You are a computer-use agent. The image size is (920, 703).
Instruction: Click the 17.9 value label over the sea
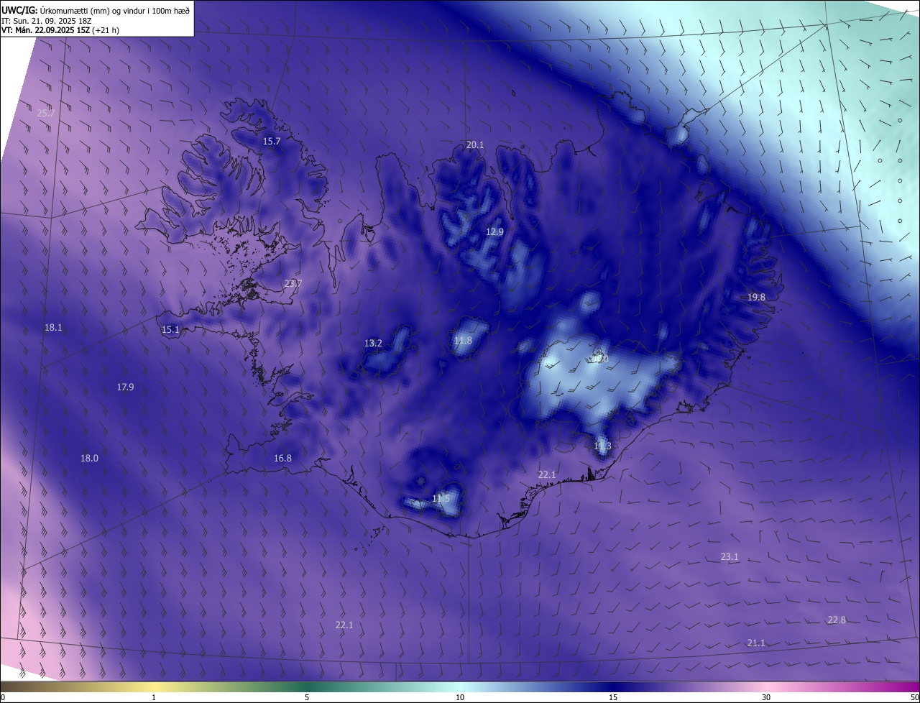125,387
